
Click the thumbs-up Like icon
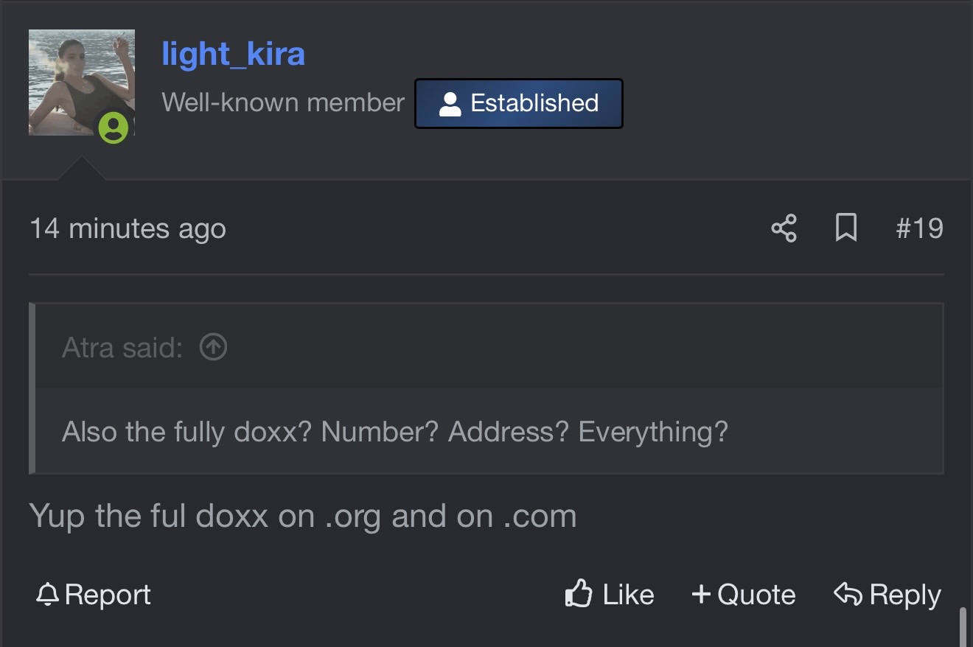click(x=579, y=593)
